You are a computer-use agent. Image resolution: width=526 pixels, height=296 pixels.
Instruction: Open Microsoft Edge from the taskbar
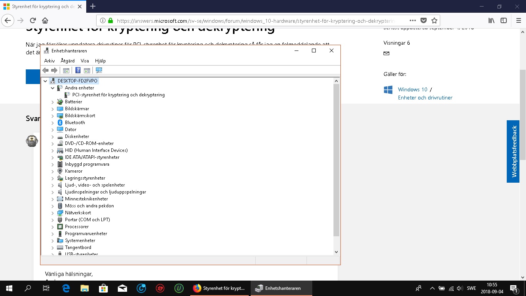coord(65,288)
